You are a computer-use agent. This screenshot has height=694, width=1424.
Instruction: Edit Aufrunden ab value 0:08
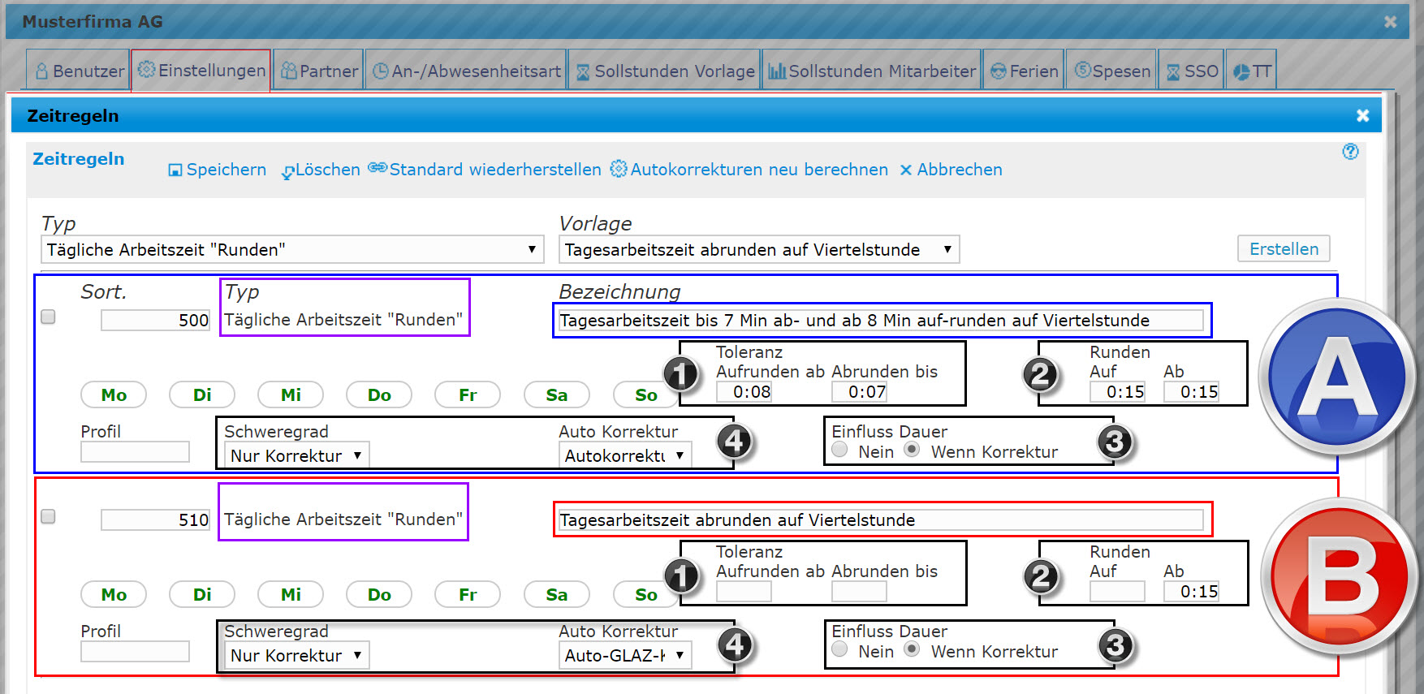coord(744,391)
